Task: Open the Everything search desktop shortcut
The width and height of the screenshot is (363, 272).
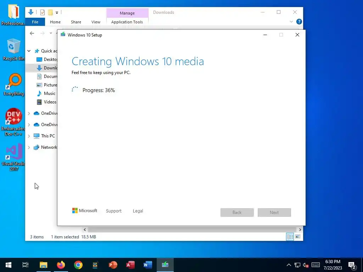Action: (x=14, y=85)
